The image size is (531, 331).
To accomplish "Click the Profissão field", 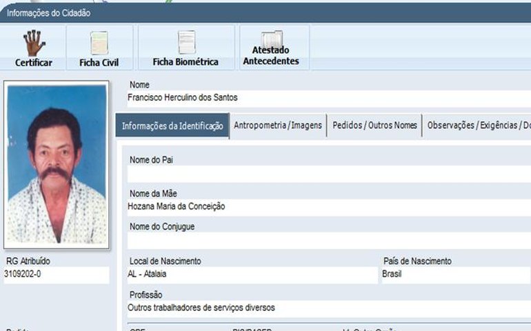I will (324, 308).
